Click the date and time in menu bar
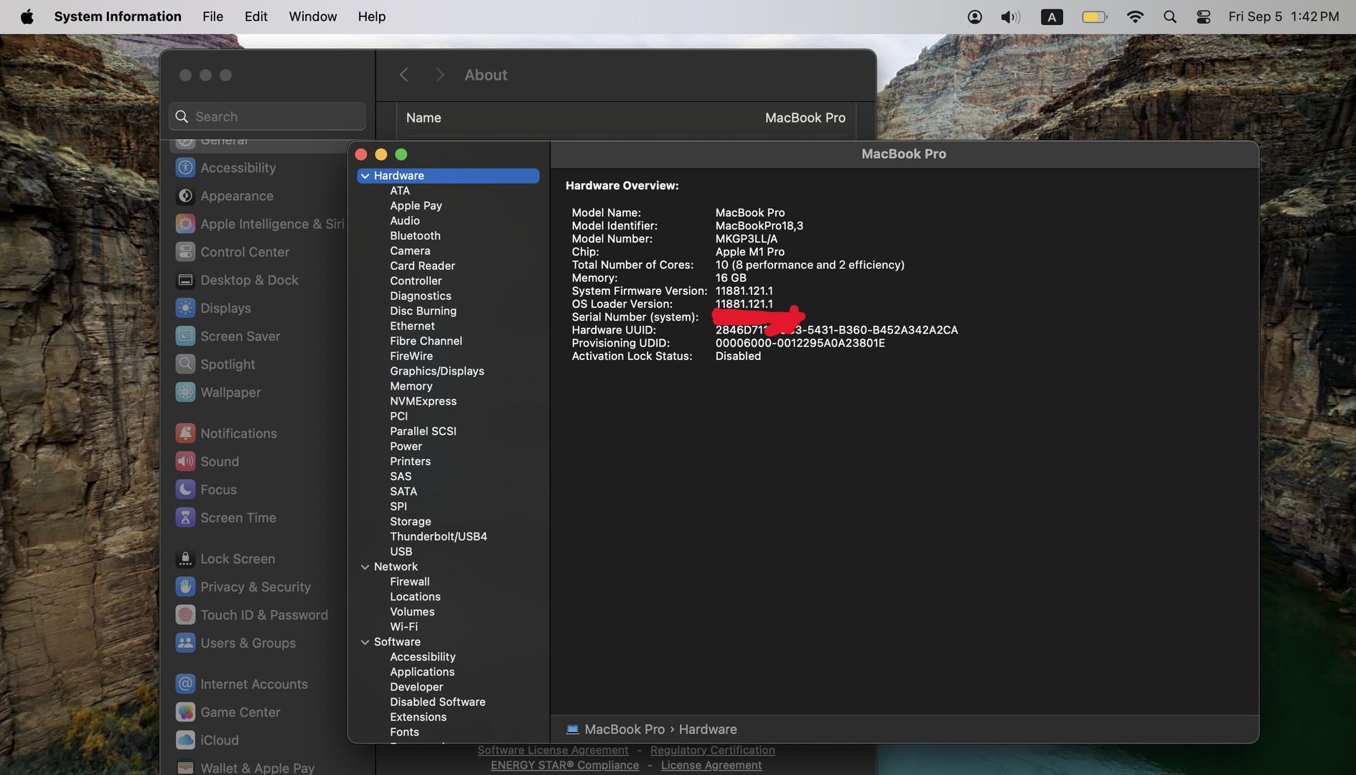This screenshot has width=1356, height=775. tap(1283, 17)
